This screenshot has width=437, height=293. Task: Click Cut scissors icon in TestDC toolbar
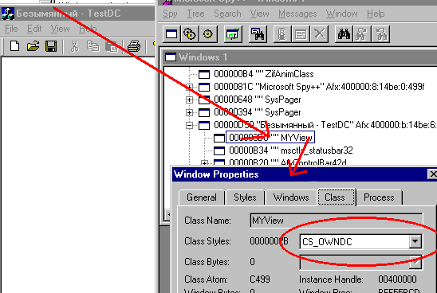point(74,46)
